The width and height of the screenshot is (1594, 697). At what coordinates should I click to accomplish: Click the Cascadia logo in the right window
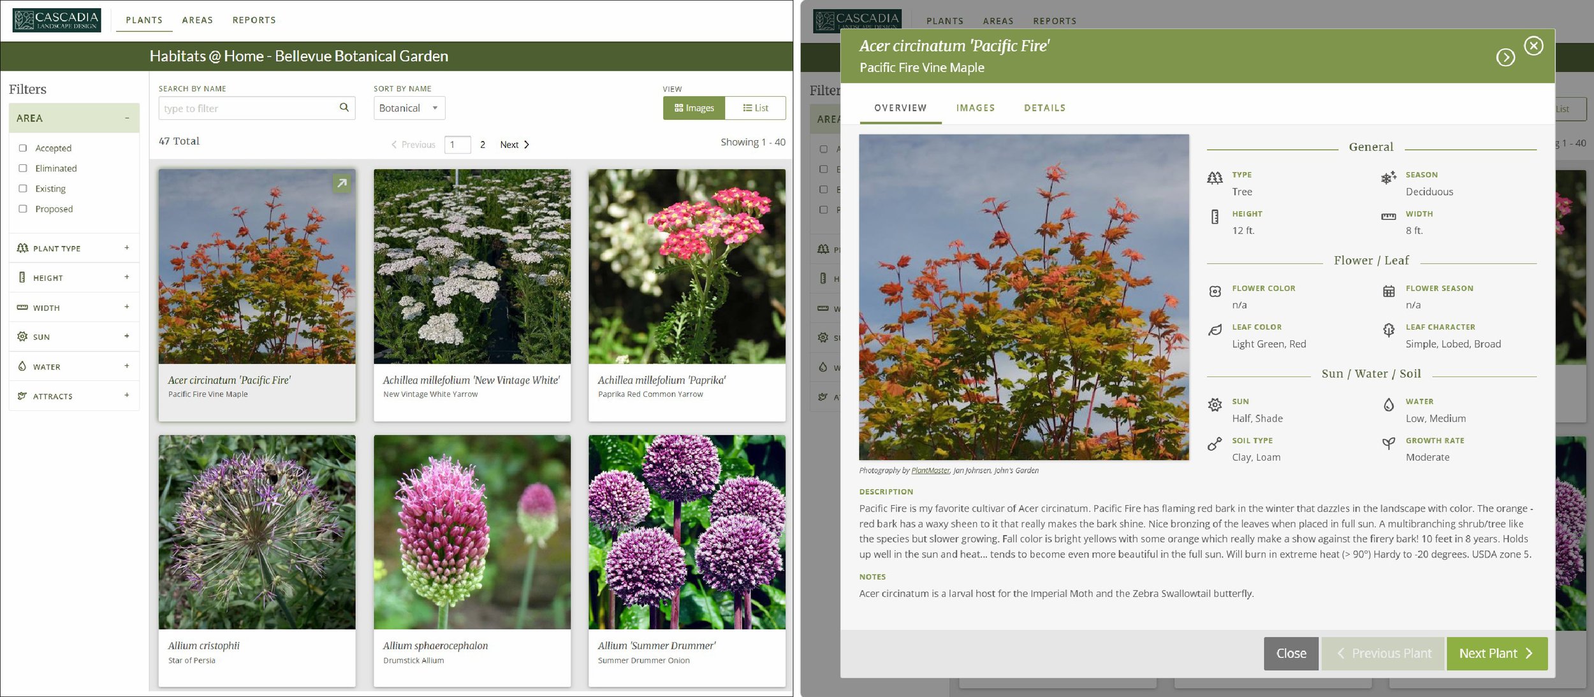click(857, 21)
